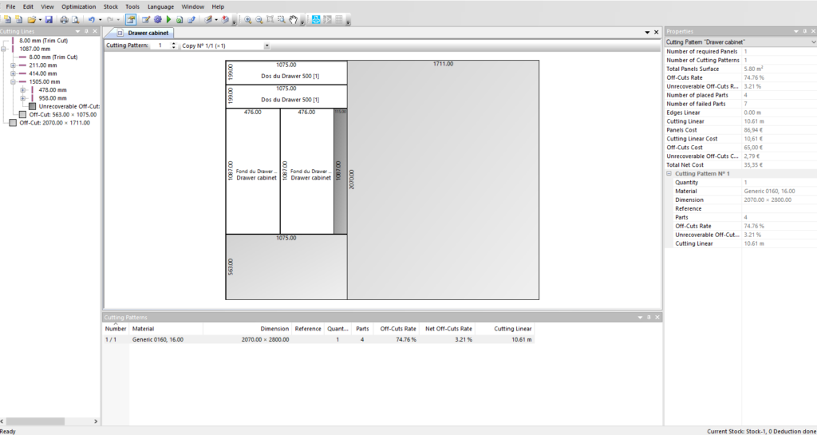
Task: Open optimization settings via the gear icon
Action: tap(157, 20)
